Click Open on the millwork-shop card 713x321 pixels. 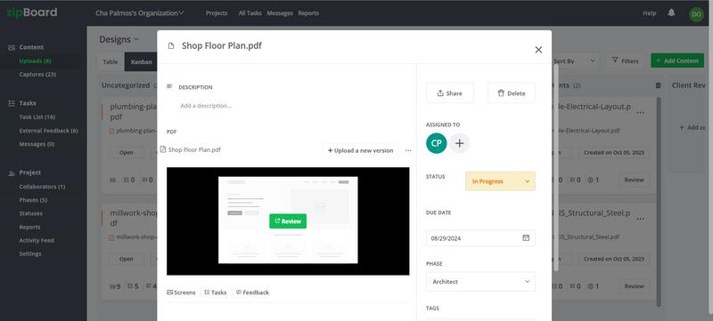(126, 259)
